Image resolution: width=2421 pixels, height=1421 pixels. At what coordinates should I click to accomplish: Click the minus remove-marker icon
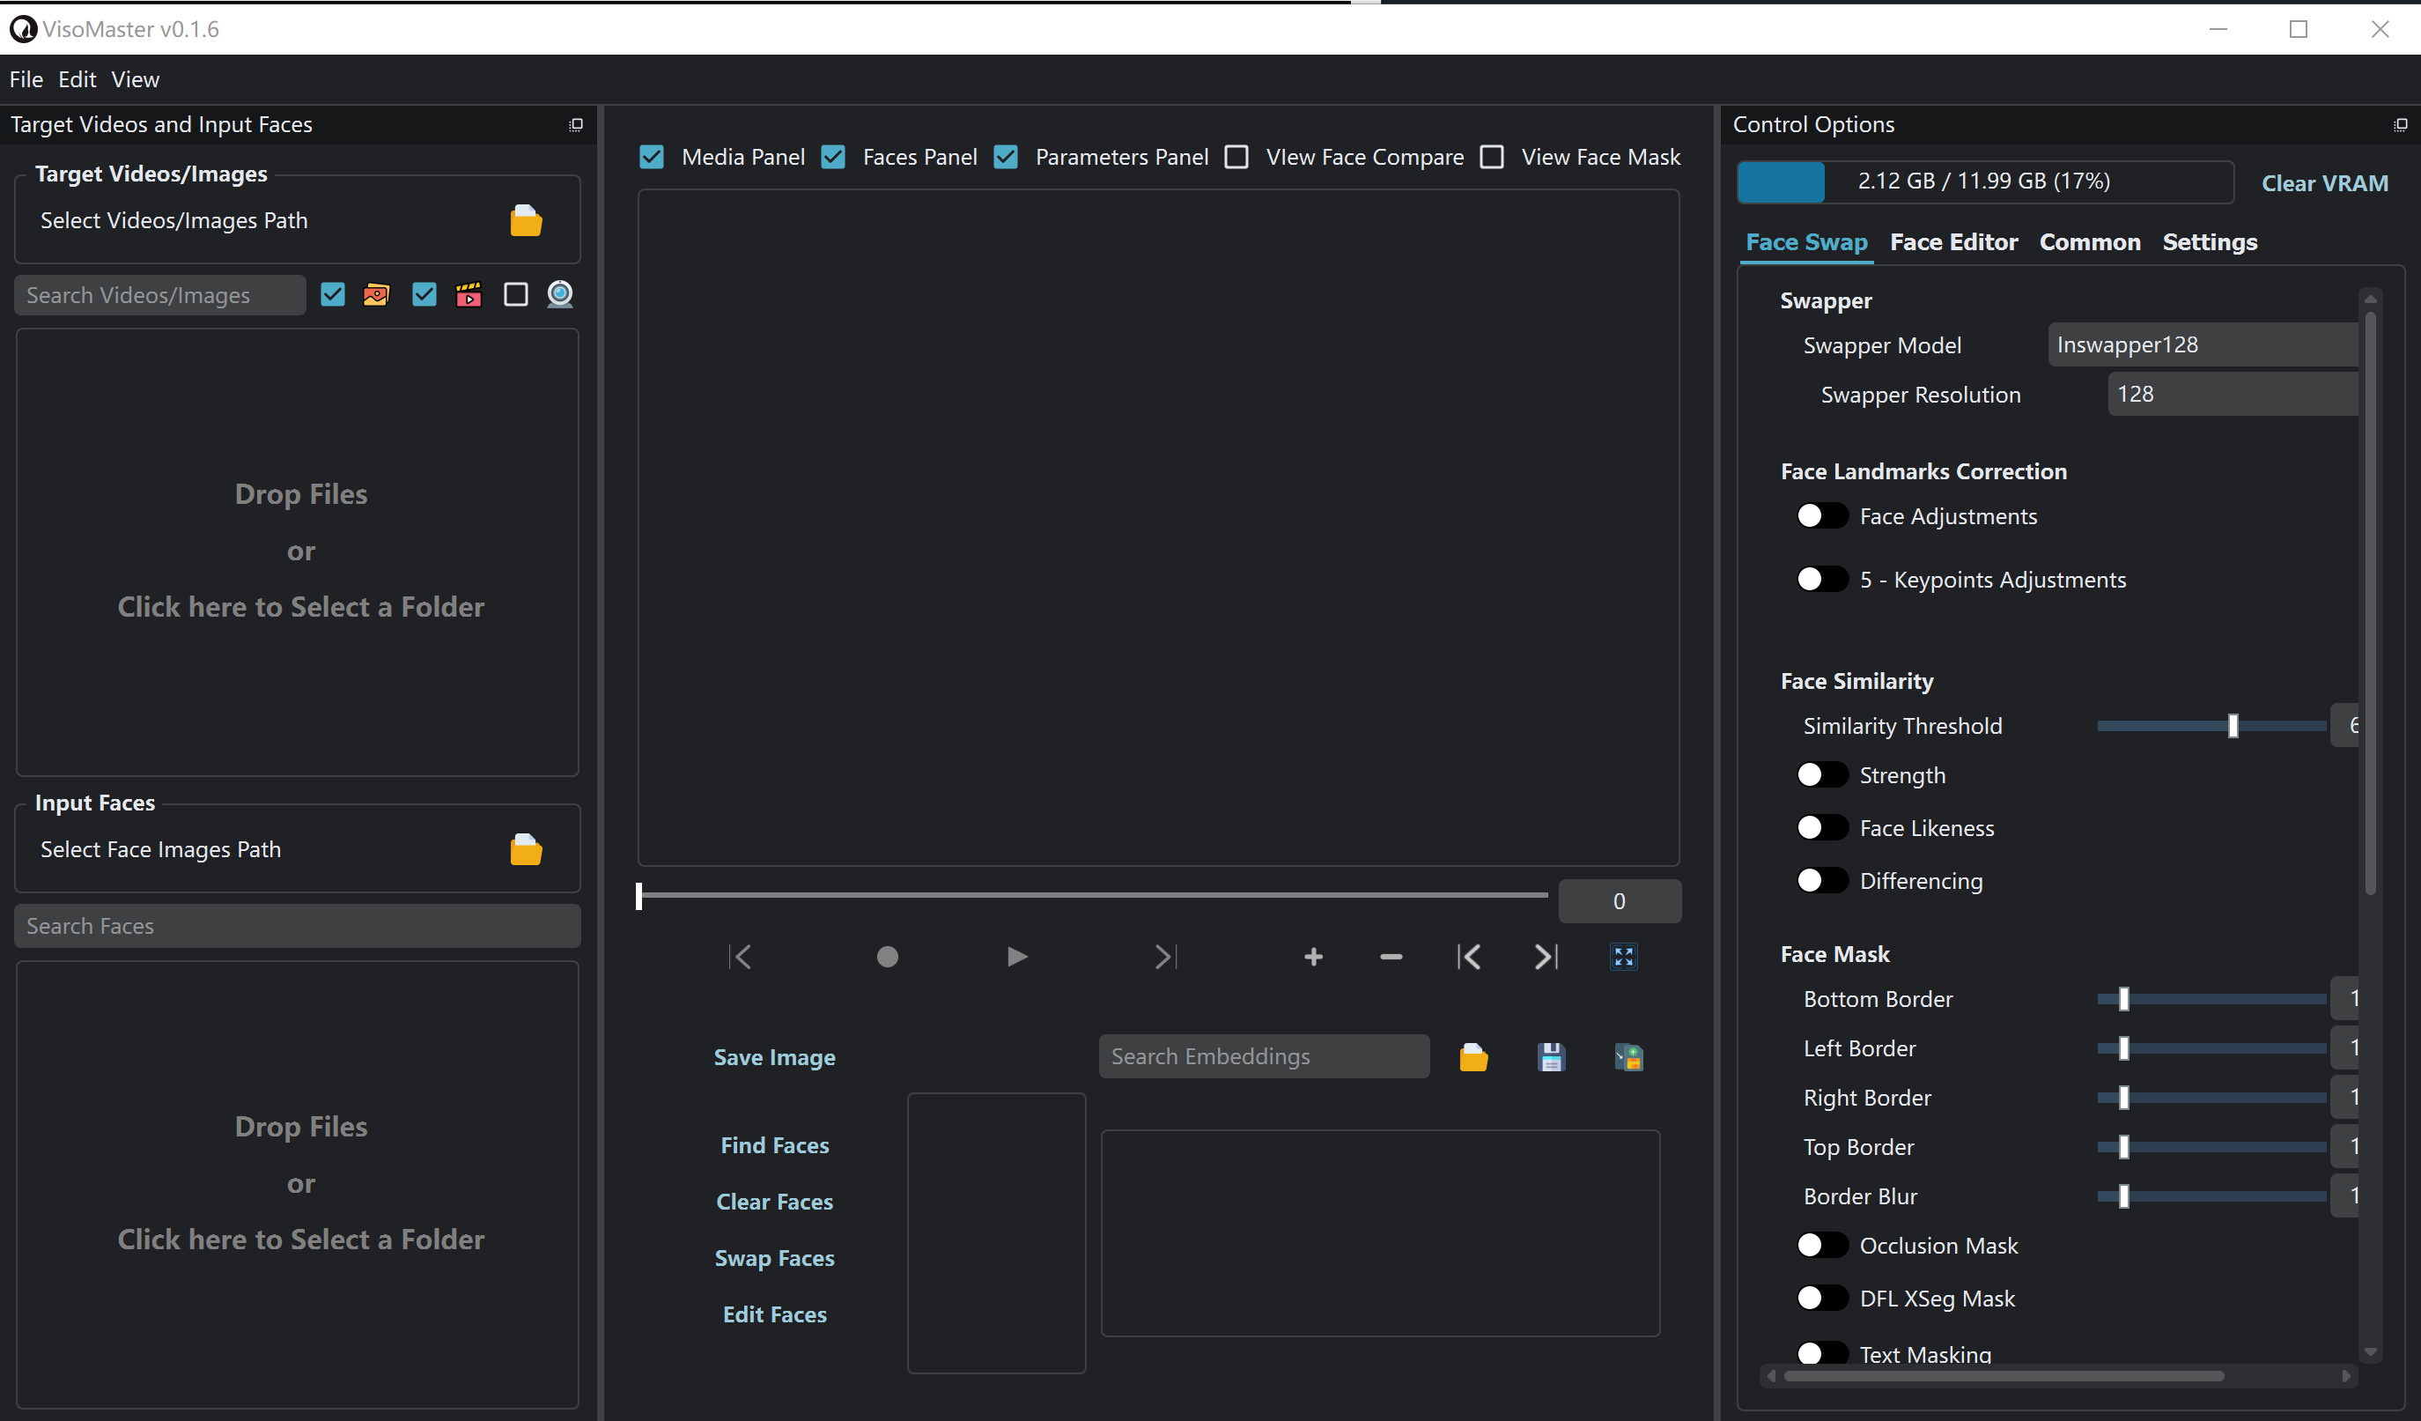click(x=1390, y=957)
